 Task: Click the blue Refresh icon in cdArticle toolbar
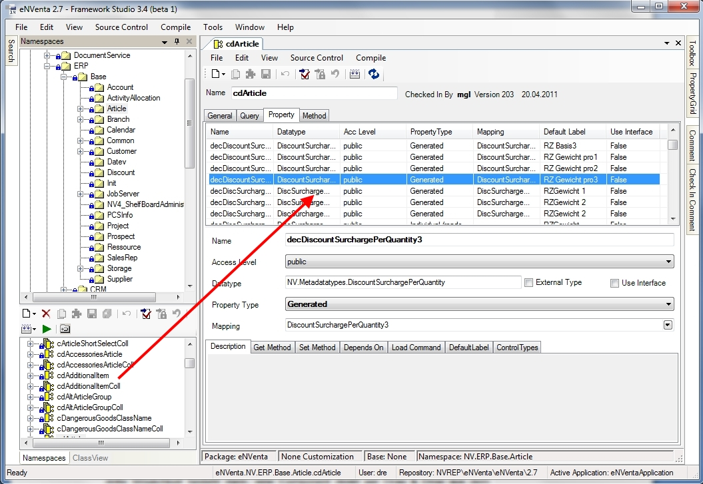373,74
